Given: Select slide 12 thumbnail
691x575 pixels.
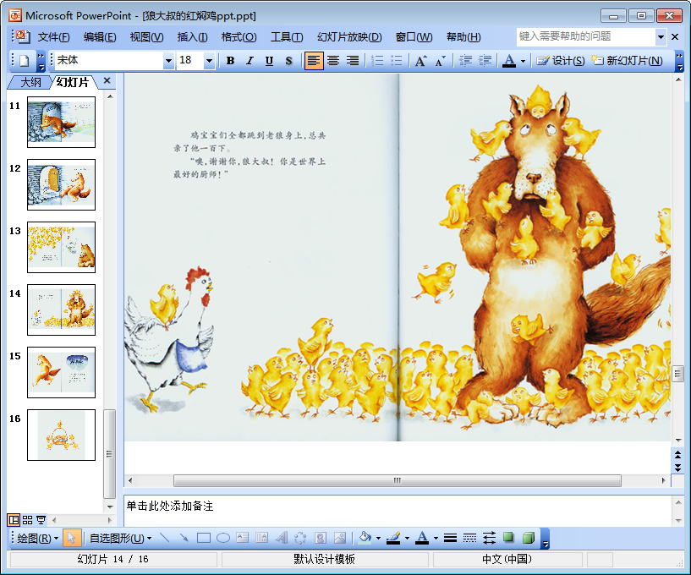Looking at the screenshot, I should click(61, 184).
